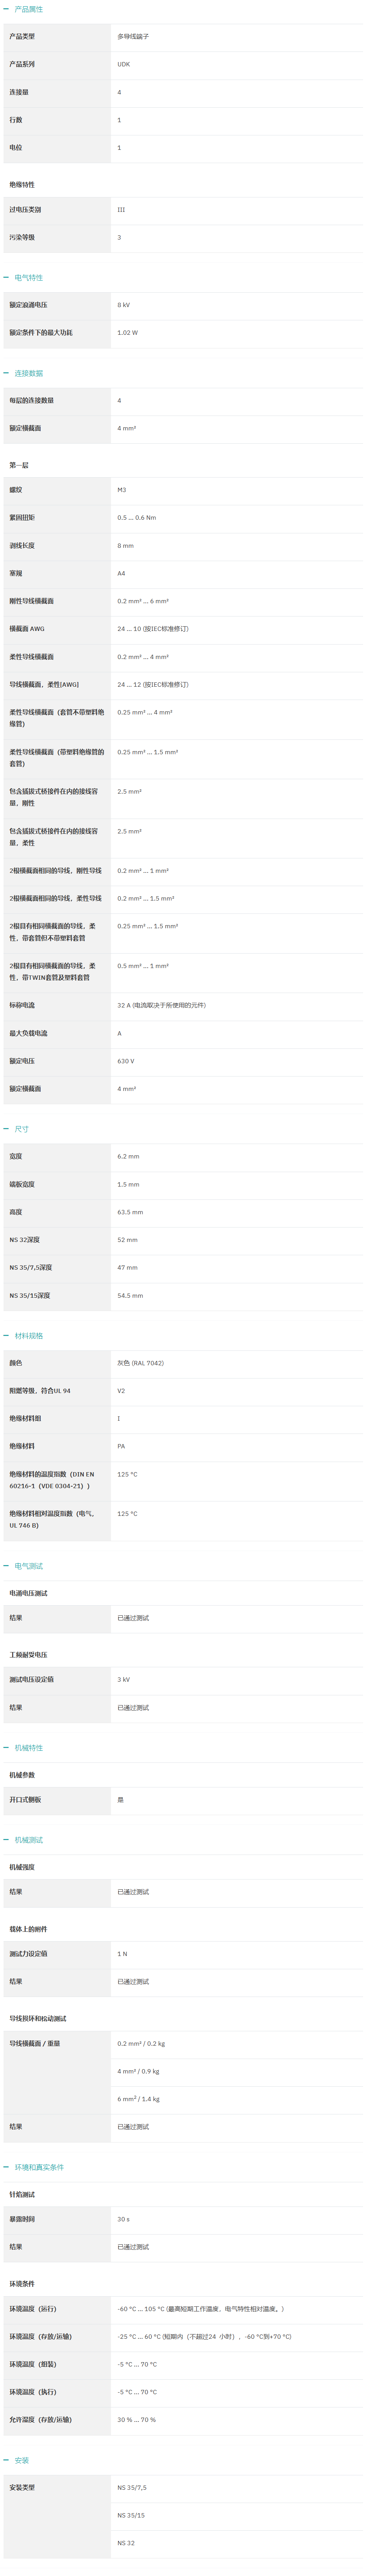Select the V2 flammability rating value
Image resolution: width=365 pixels, height=2576 pixels.
click(121, 1391)
